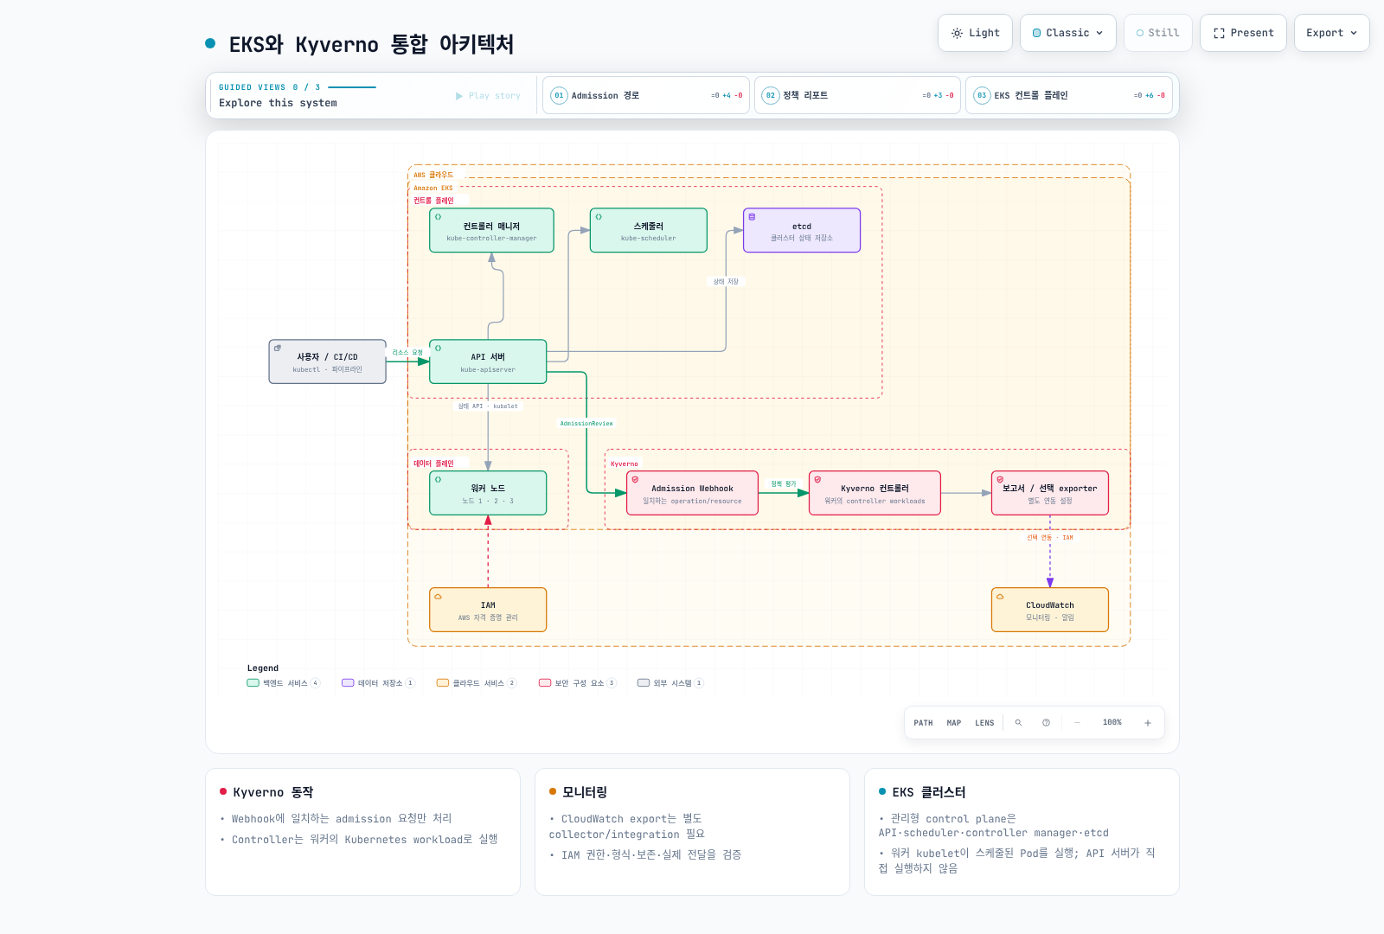Switch to MAP mode
1384x934 pixels.
click(953, 723)
